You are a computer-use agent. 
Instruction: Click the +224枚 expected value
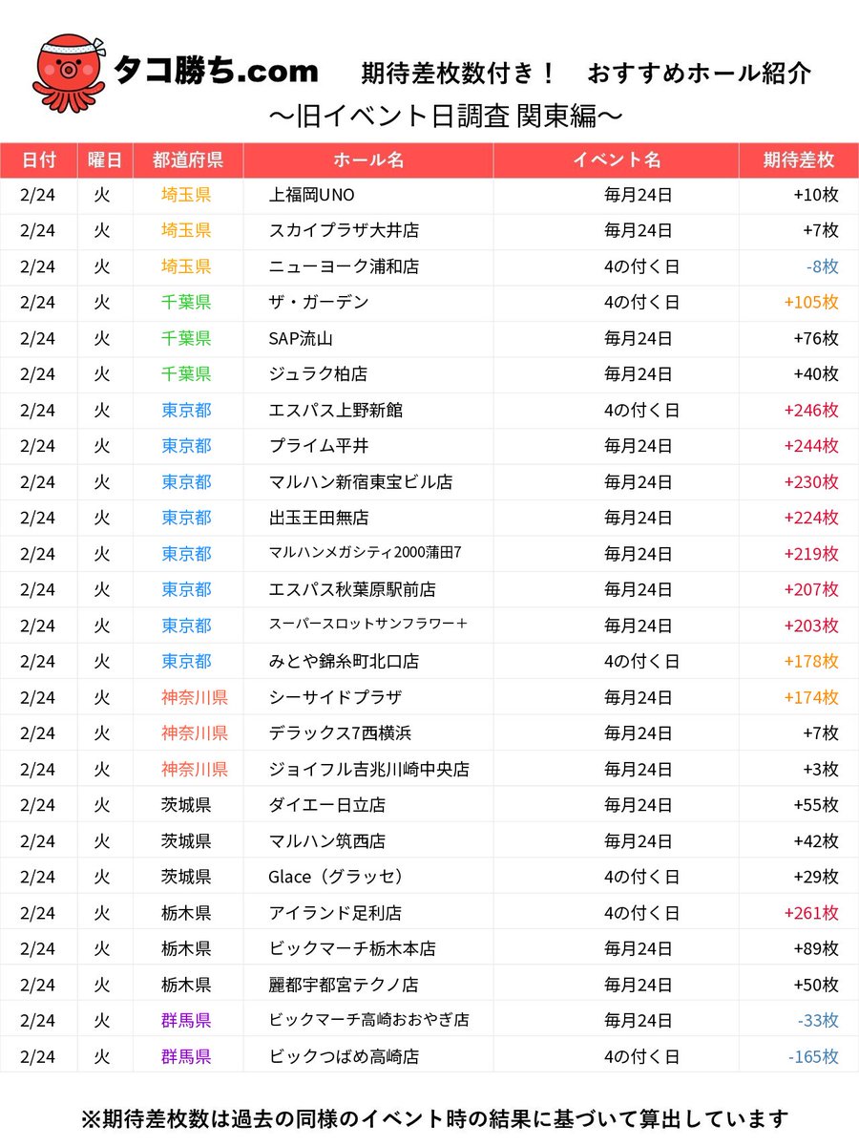[811, 518]
